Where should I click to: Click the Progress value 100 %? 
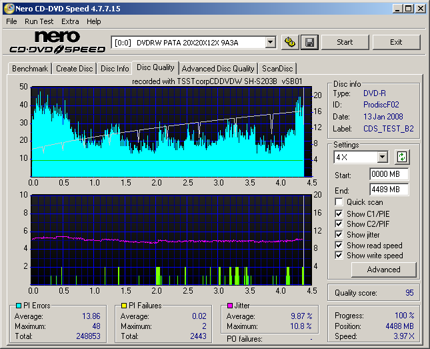405,315
